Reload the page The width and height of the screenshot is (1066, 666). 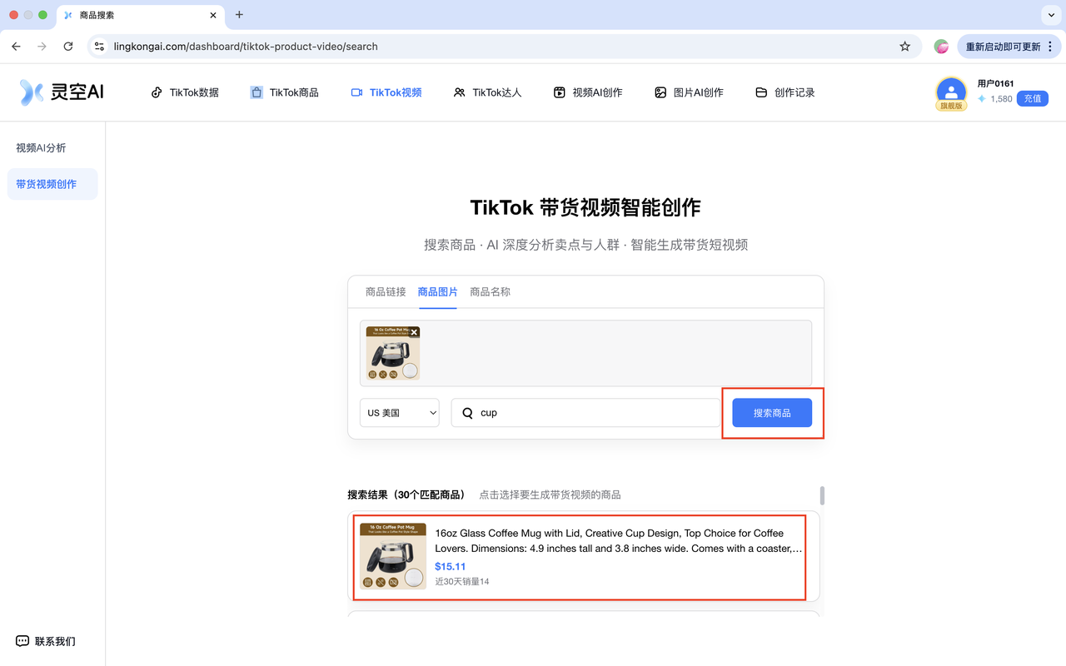68,47
